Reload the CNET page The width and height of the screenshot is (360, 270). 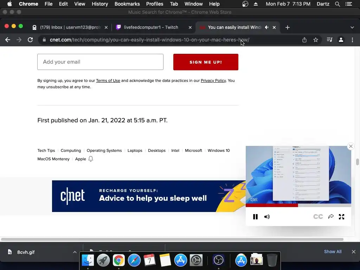(x=30, y=40)
